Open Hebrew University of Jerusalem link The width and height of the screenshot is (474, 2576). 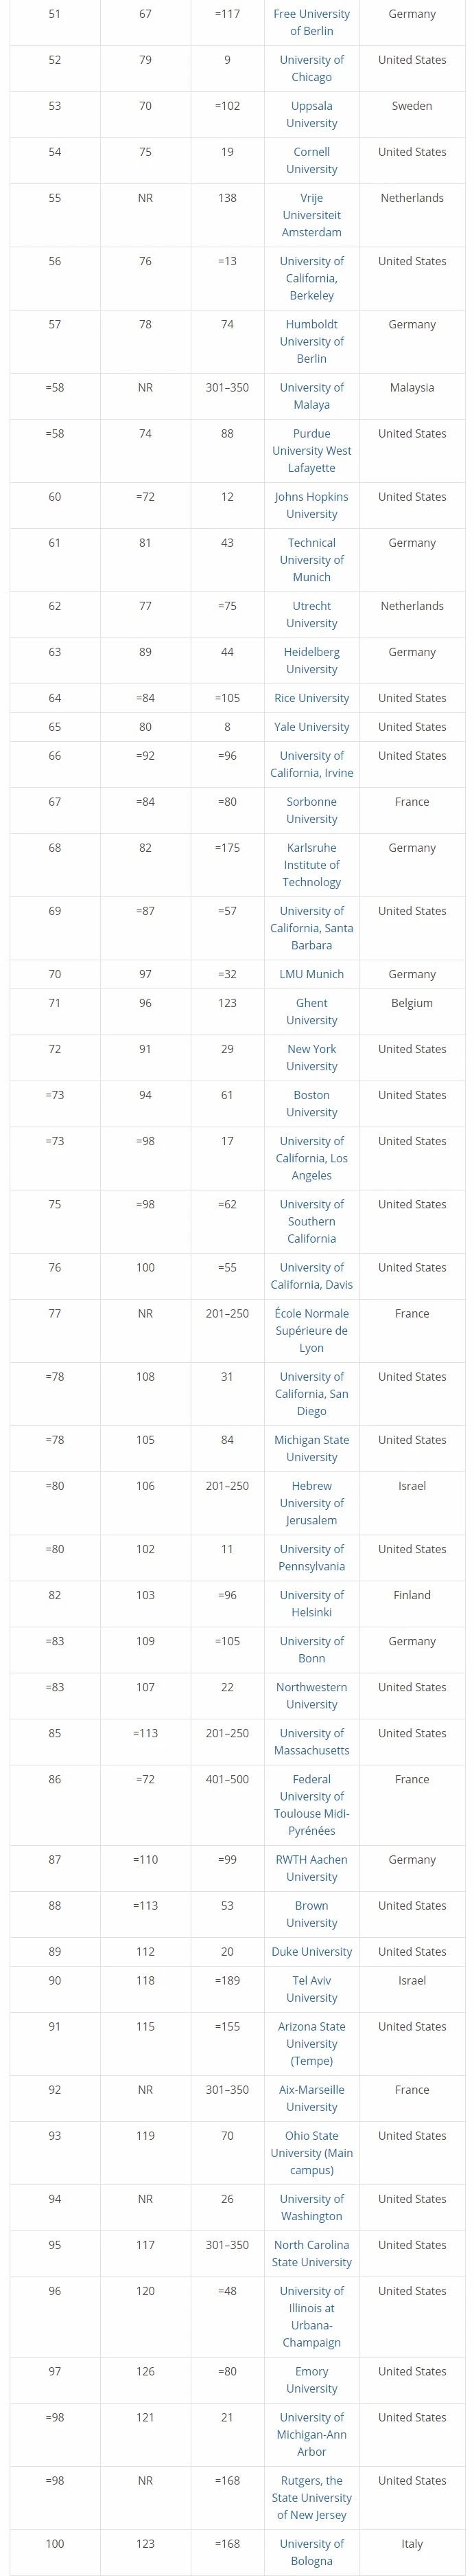(311, 1502)
